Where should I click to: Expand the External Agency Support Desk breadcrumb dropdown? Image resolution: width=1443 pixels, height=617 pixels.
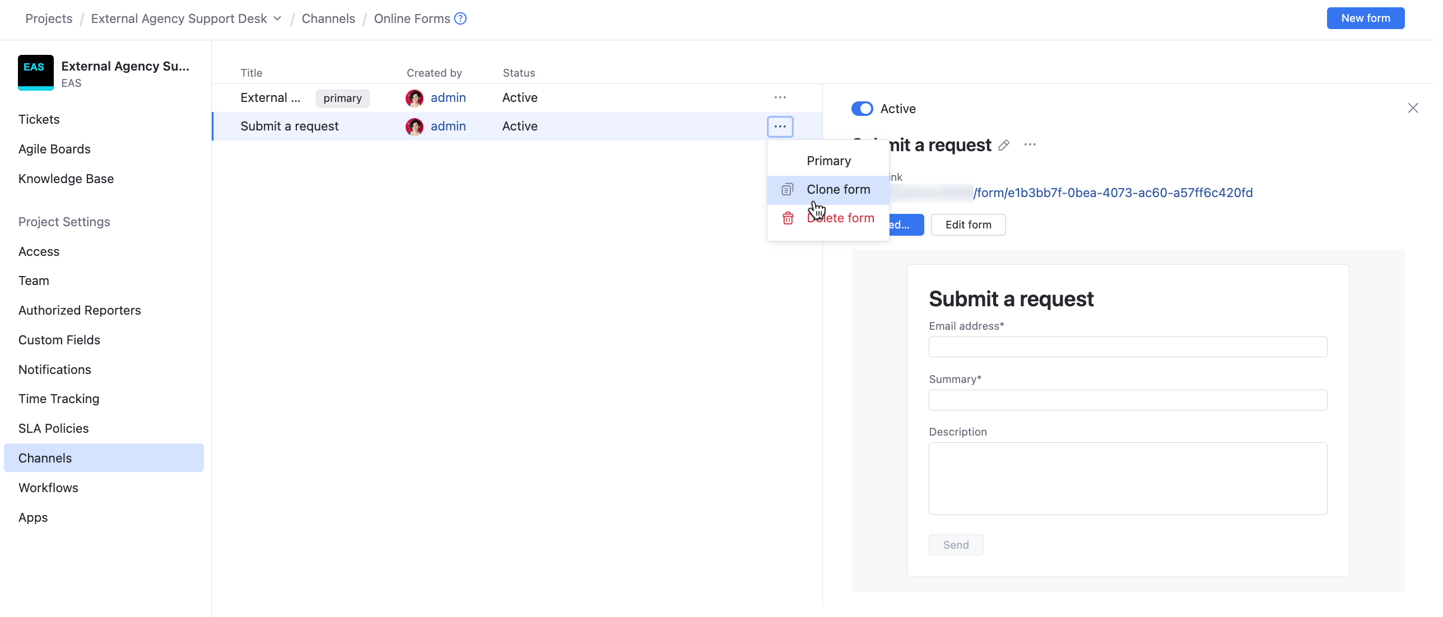click(277, 18)
